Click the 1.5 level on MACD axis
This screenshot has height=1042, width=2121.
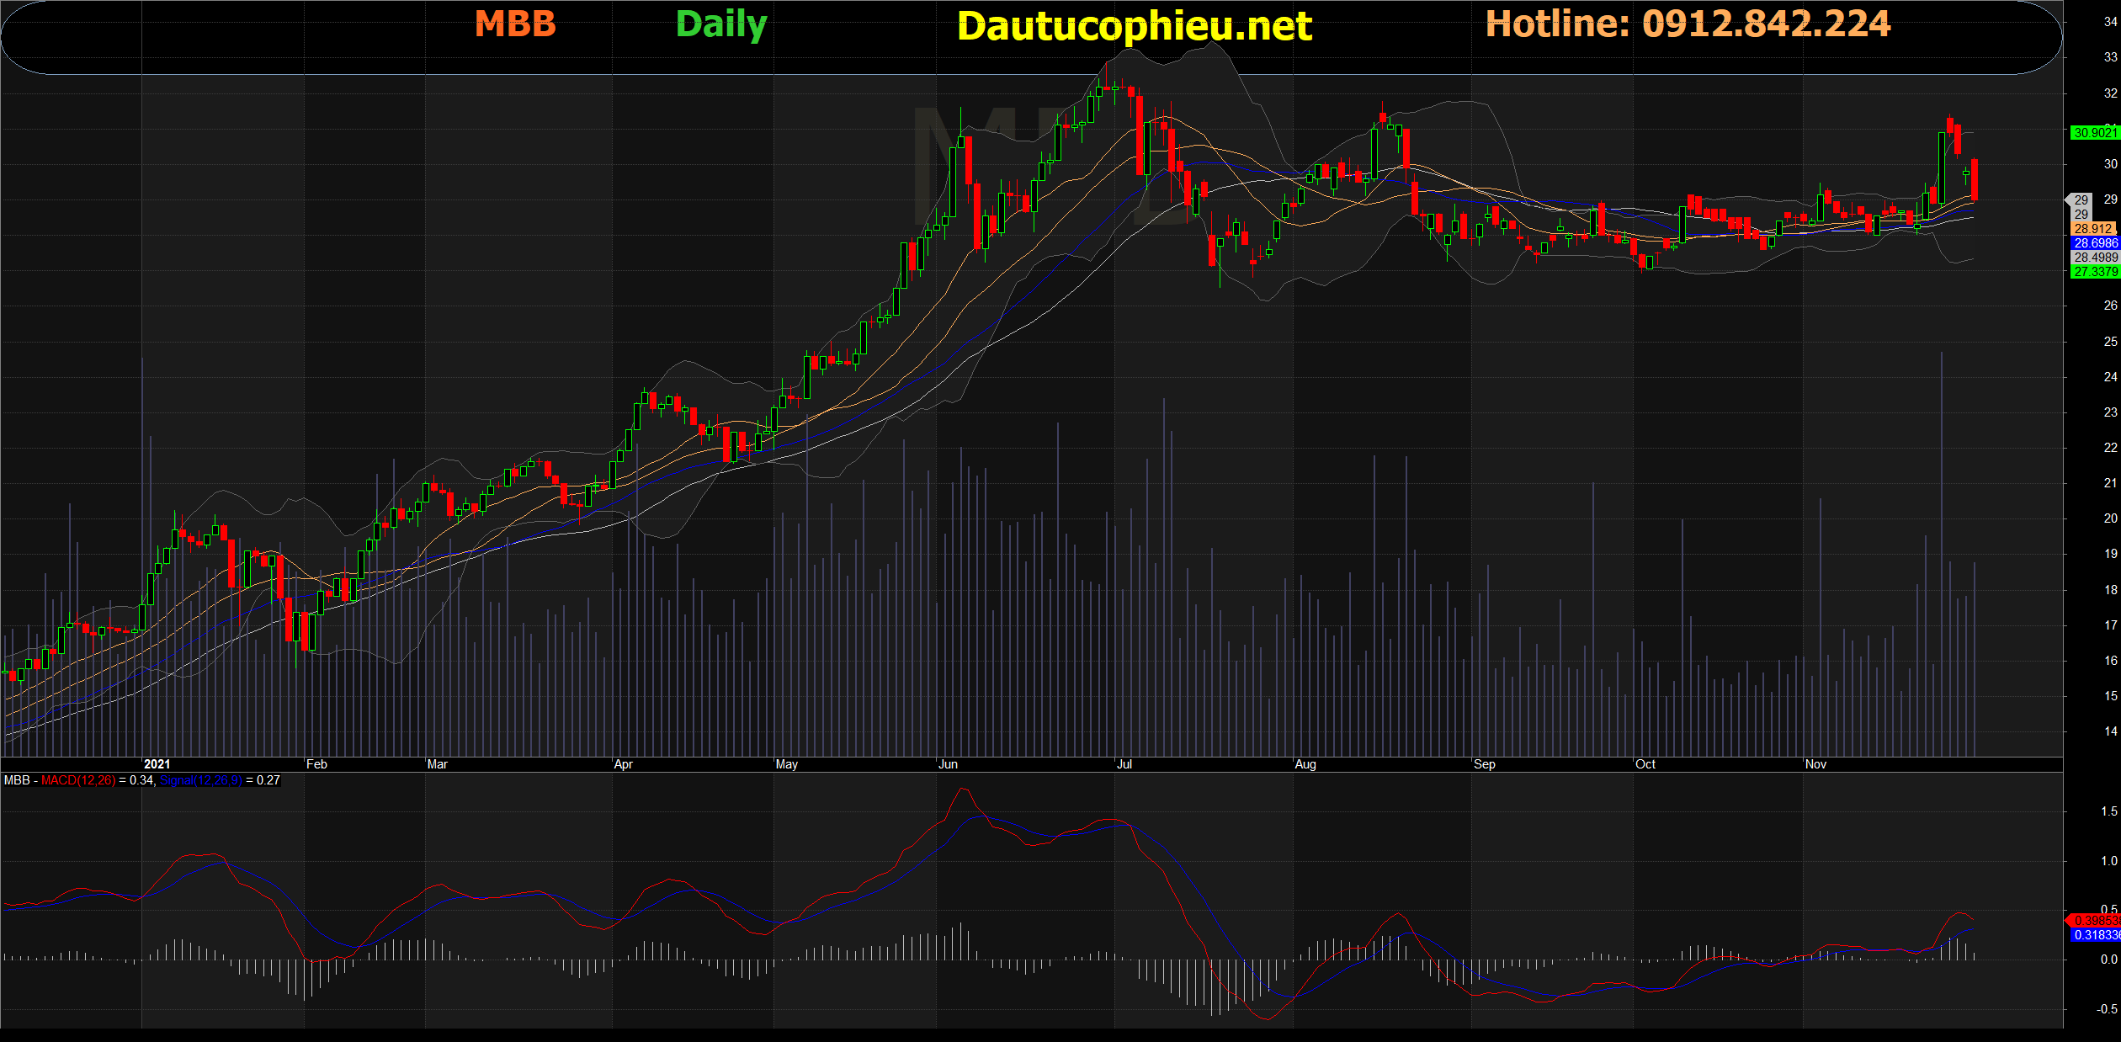point(2108,811)
